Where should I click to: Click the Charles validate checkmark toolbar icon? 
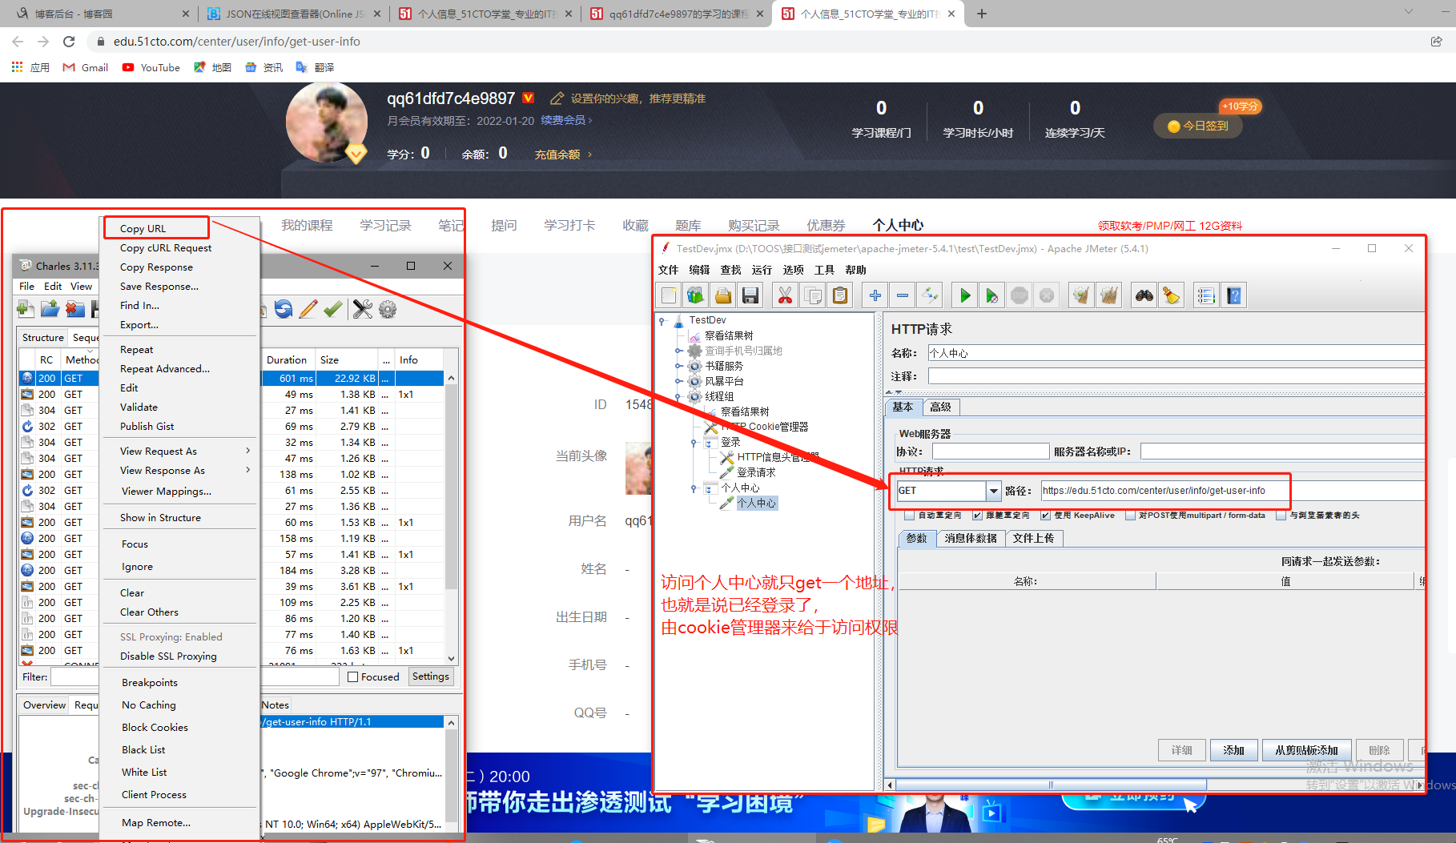[x=333, y=309]
